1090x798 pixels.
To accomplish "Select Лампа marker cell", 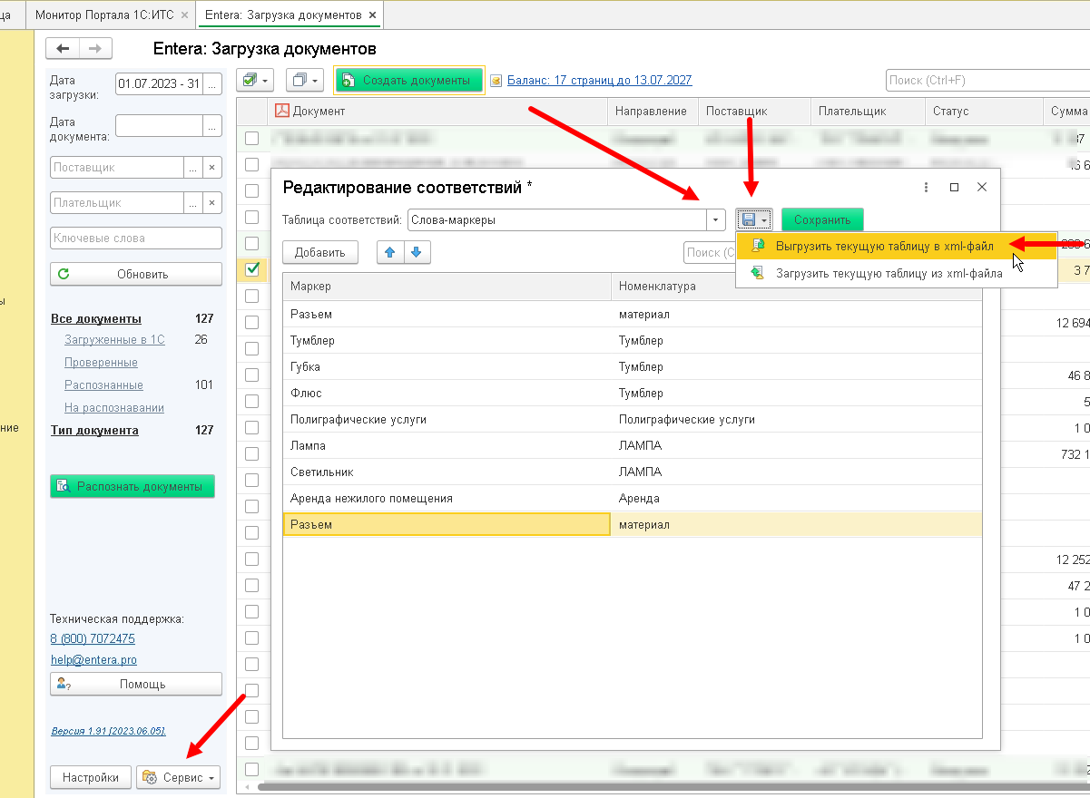I will pyautogui.click(x=447, y=445).
